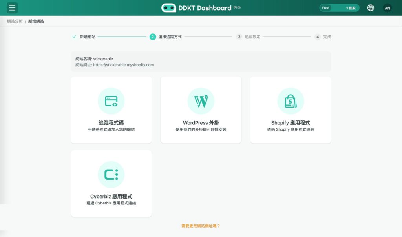
Task: Select the Cyberbiz 應用程式 icon
Action: click(x=111, y=174)
